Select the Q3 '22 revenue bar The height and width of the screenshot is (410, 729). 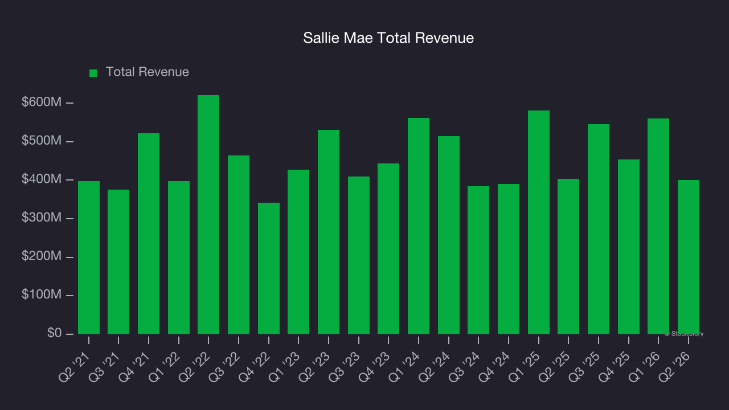point(239,245)
